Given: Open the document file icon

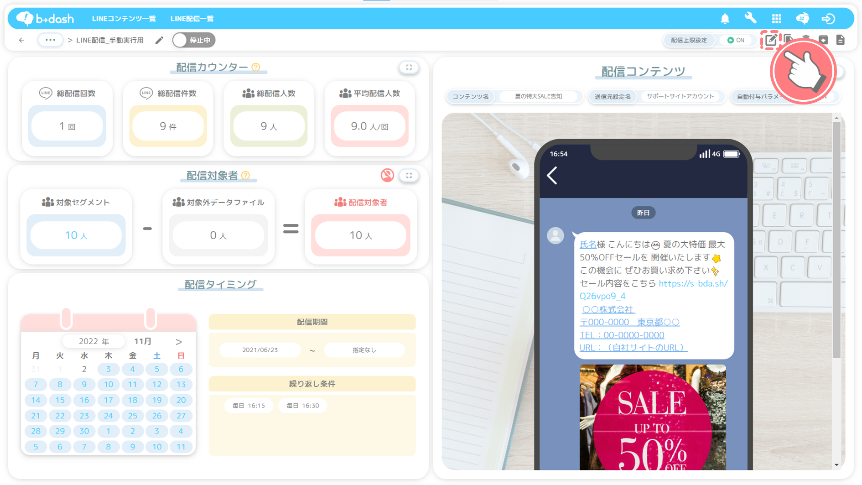Looking at the screenshot, I should pos(840,40).
